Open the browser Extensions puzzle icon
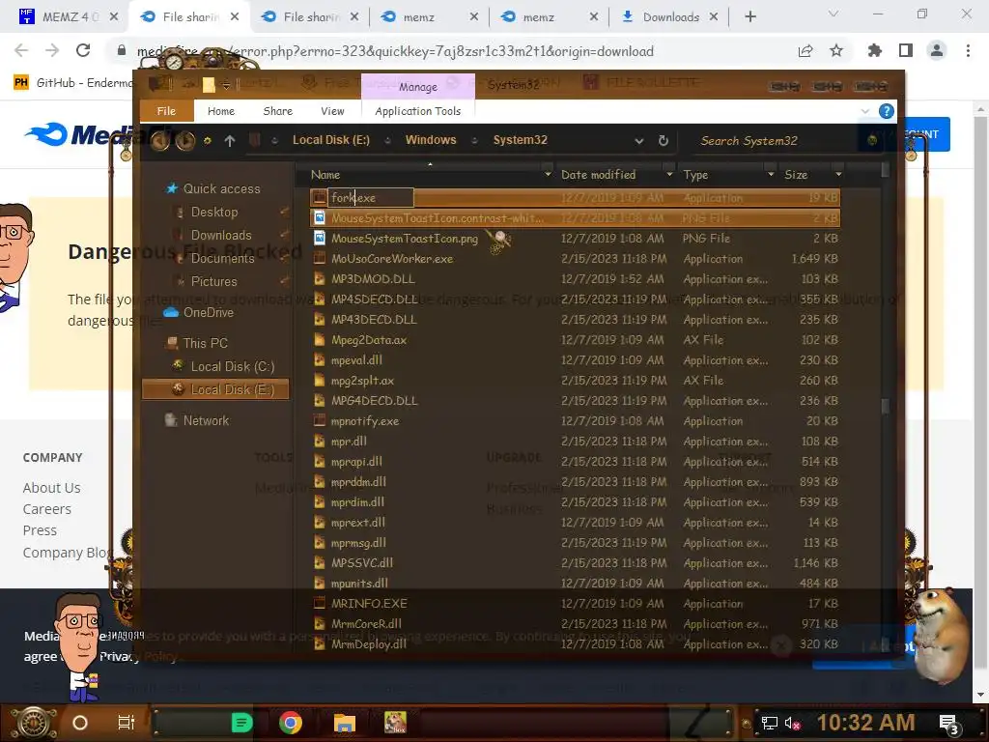 pyautogui.click(x=874, y=51)
